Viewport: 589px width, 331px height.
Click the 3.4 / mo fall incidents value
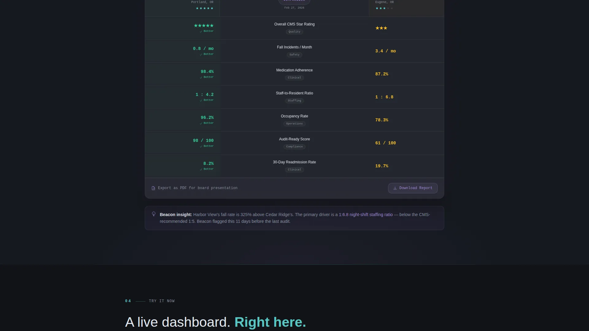[x=385, y=51]
